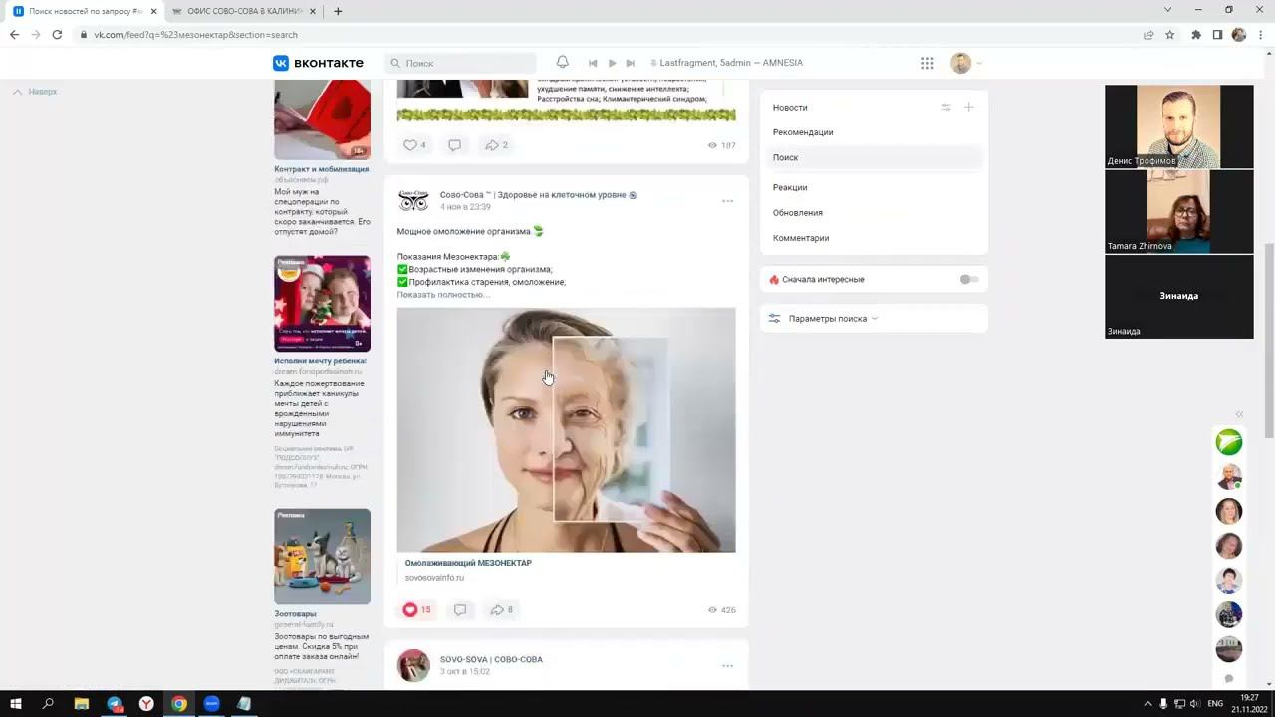Toggle the browser side panel
Screen dimensions: 1275x717
tap(1217, 35)
